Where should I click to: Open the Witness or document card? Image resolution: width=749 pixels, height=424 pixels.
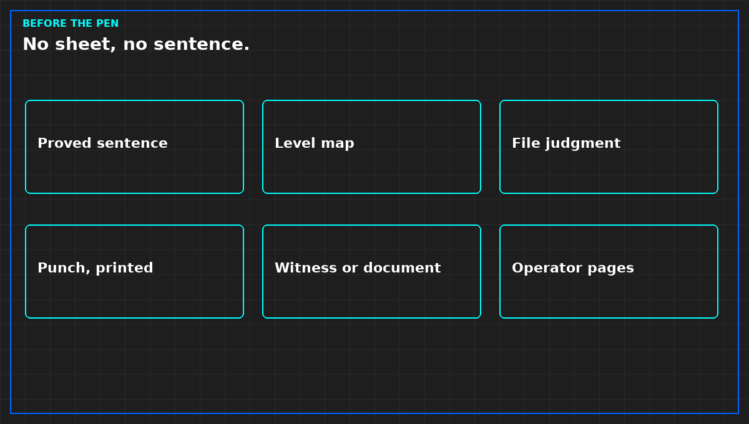tap(371, 271)
